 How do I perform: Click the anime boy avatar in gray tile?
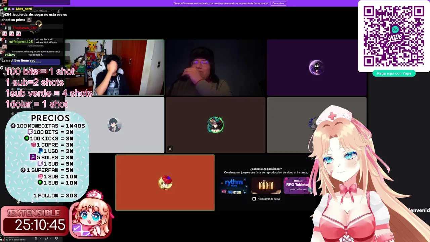point(115,125)
